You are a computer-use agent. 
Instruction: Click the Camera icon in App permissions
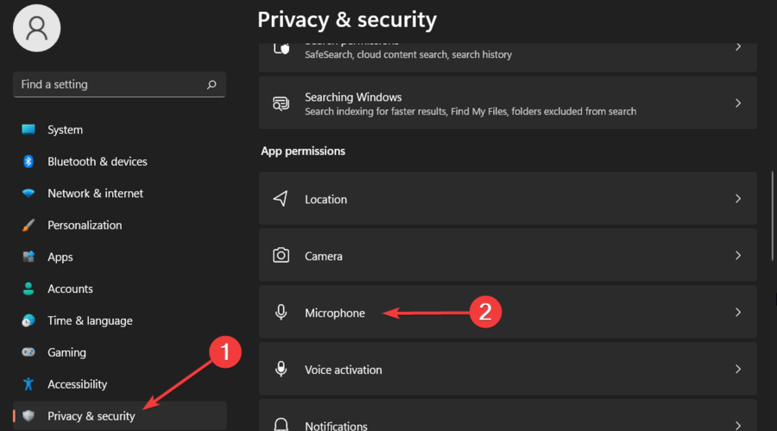point(281,256)
